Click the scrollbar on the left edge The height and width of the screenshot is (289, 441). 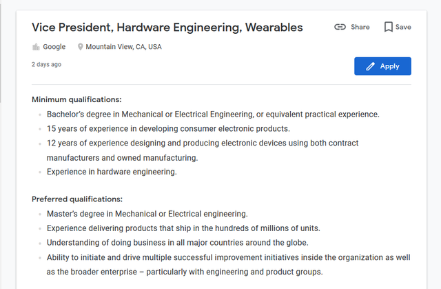click(x=1, y=52)
